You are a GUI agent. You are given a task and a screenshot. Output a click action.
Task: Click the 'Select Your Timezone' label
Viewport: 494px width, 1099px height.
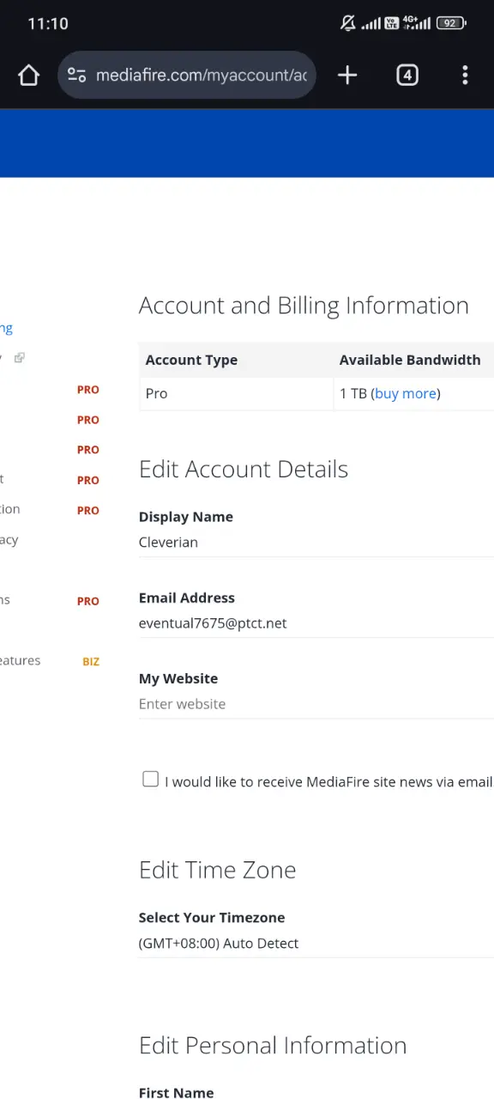tap(212, 918)
